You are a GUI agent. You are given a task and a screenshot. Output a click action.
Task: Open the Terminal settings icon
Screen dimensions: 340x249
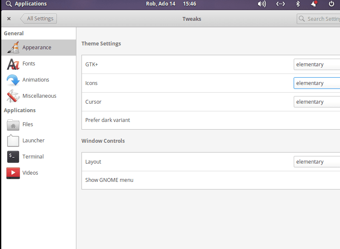(x=13, y=156)
